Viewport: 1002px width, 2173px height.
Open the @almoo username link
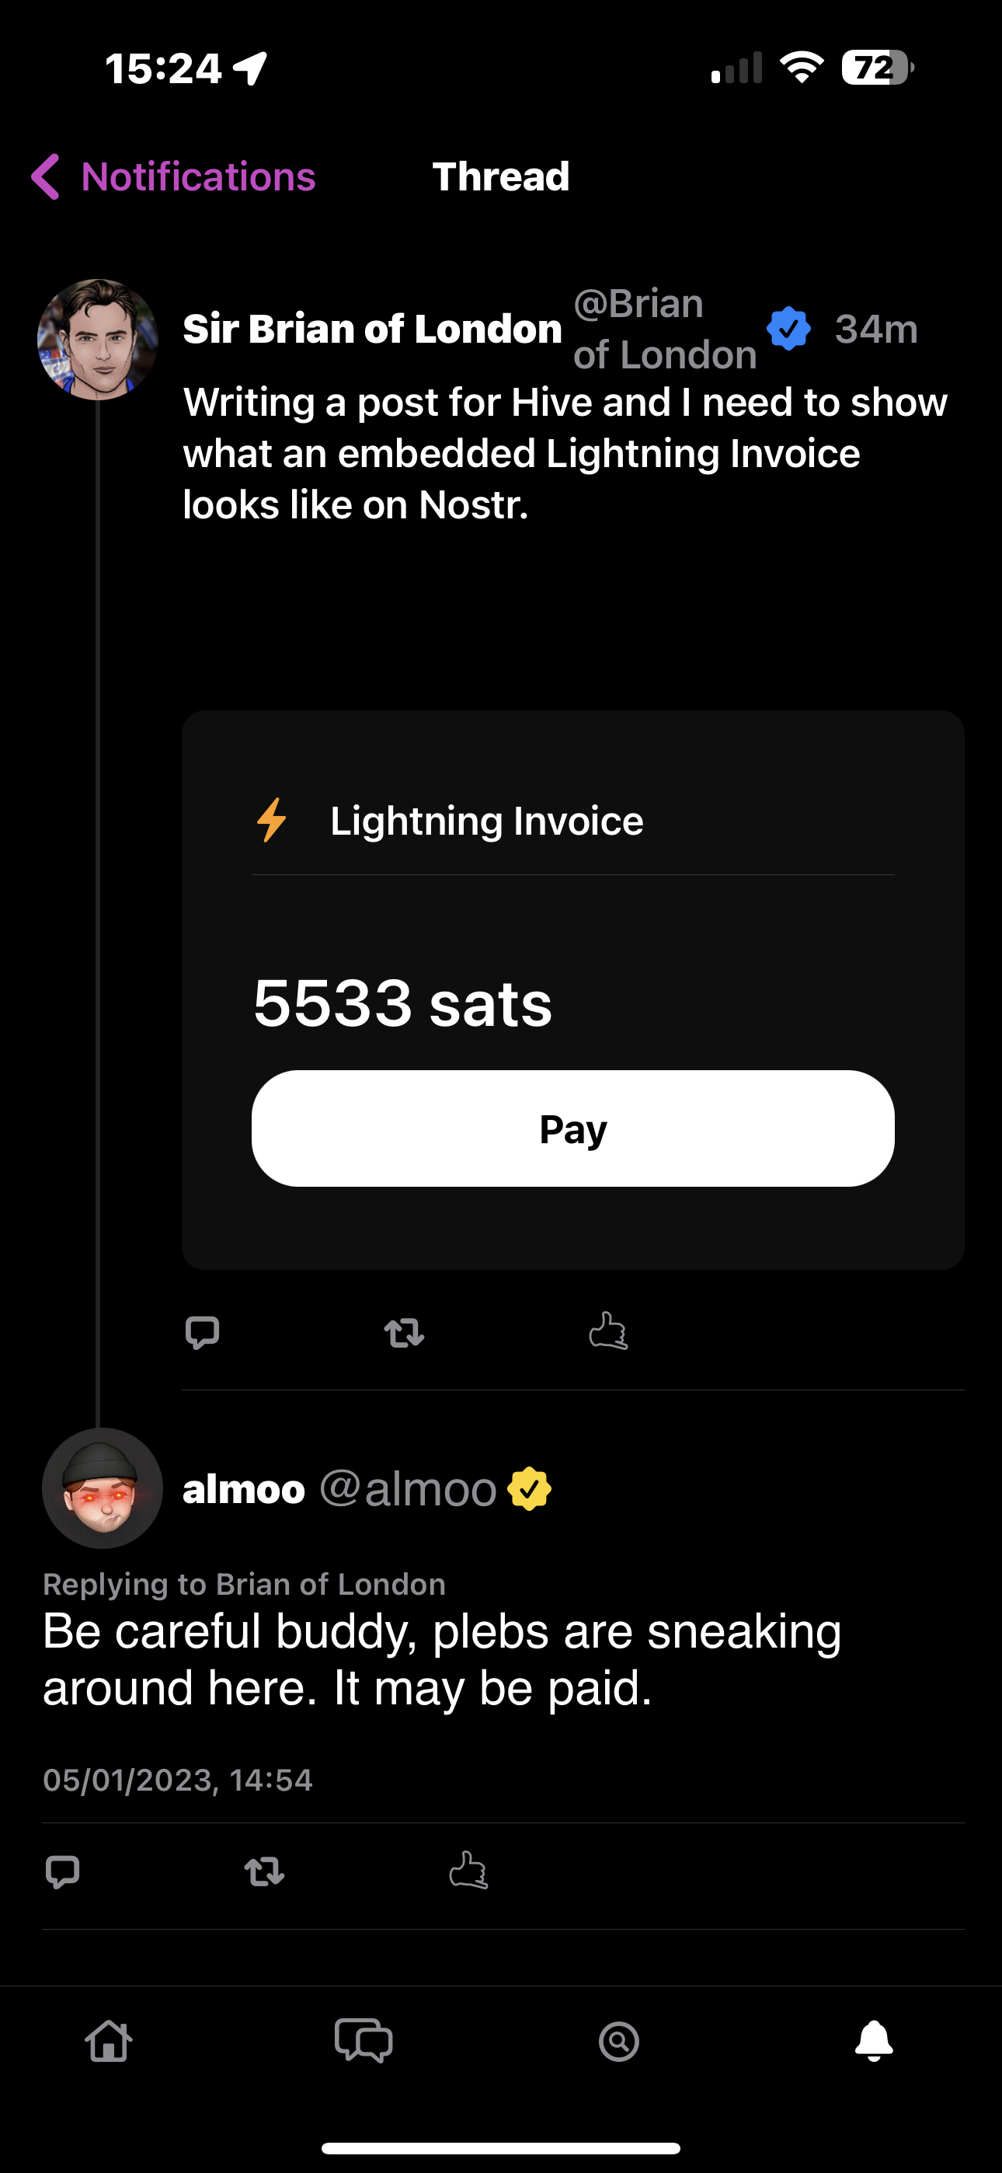(x=409, y=1489)
